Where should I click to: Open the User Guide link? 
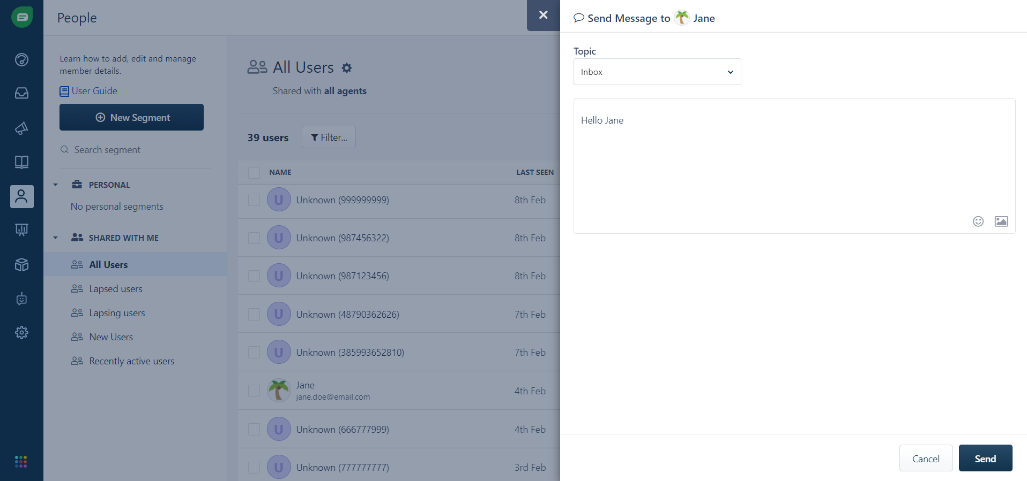pos(94,91)
